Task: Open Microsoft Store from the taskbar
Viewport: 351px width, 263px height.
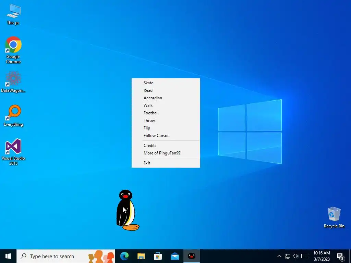Action: 158,256
